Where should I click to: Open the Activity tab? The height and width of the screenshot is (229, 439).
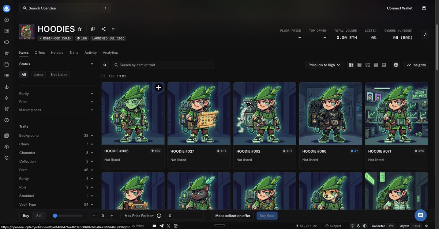(x=91, y=53)
